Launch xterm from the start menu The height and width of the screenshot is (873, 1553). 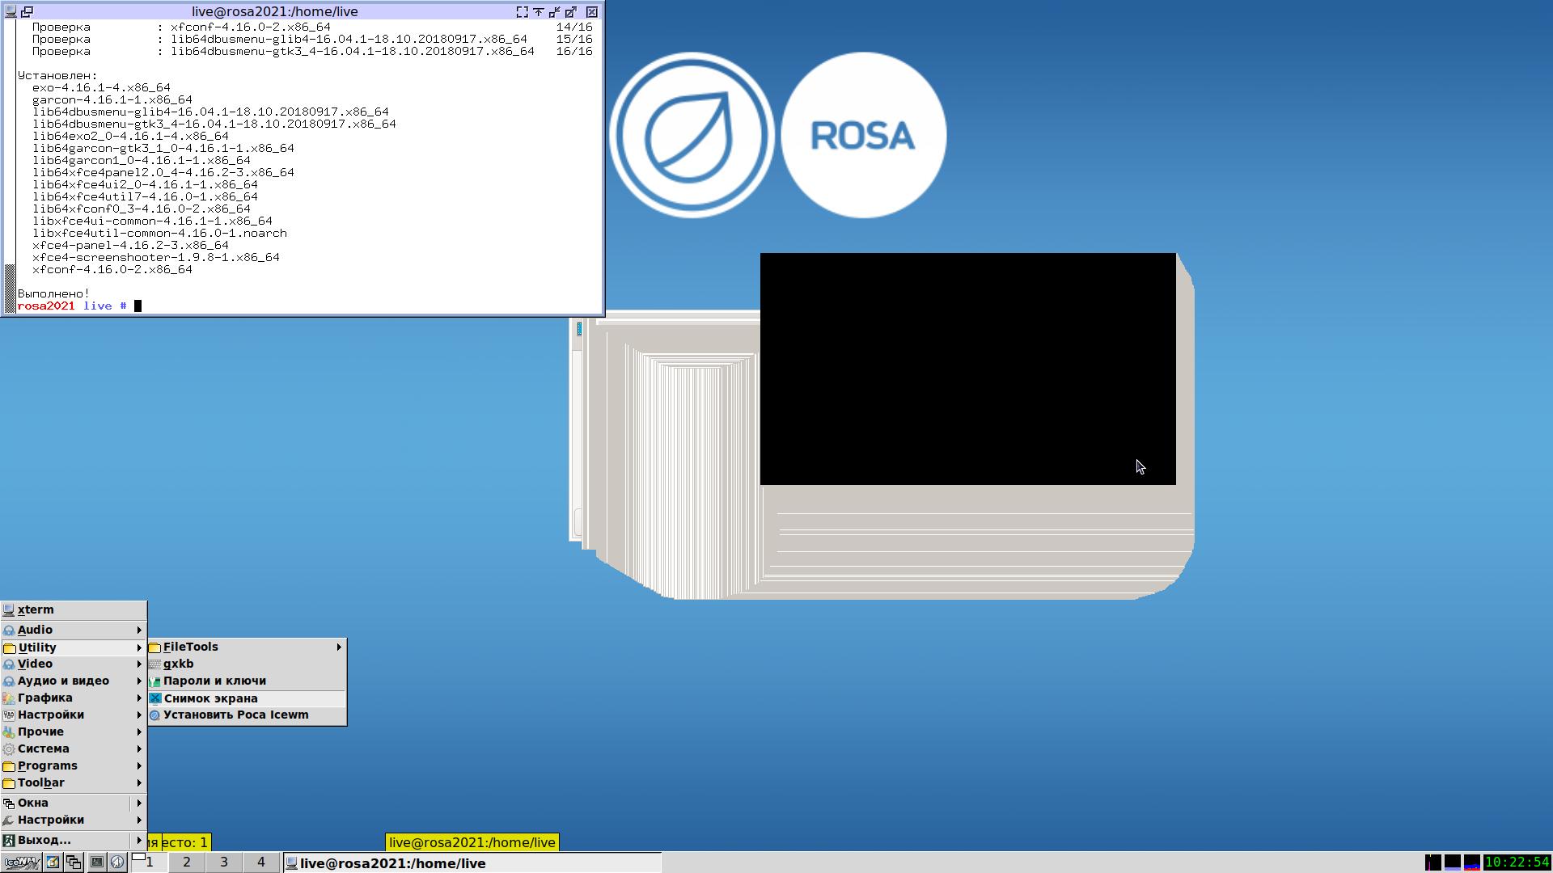pos(36,609)
